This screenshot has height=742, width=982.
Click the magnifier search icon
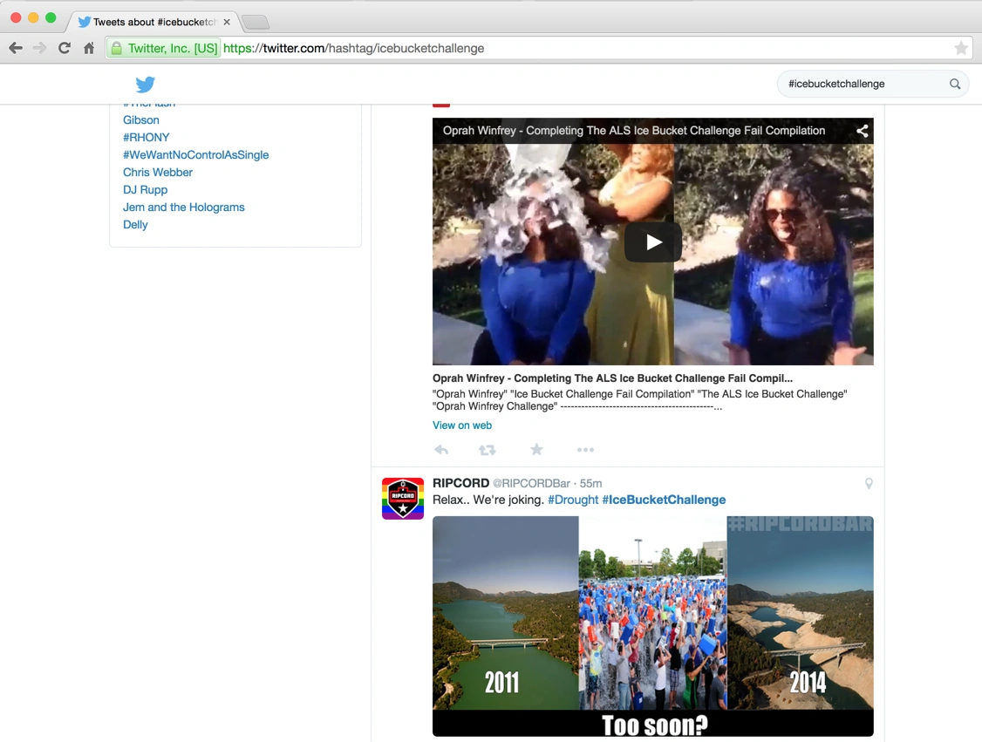point(954,84)
